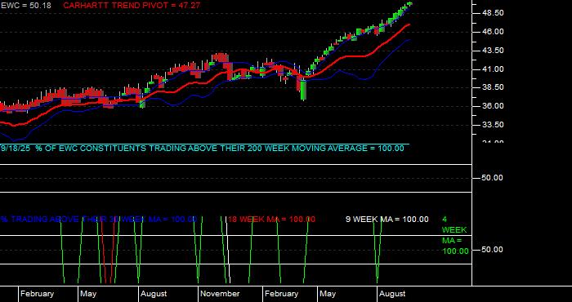Click the 48.50 price axis label
572x302 pixels.
[x=493, y=13]
